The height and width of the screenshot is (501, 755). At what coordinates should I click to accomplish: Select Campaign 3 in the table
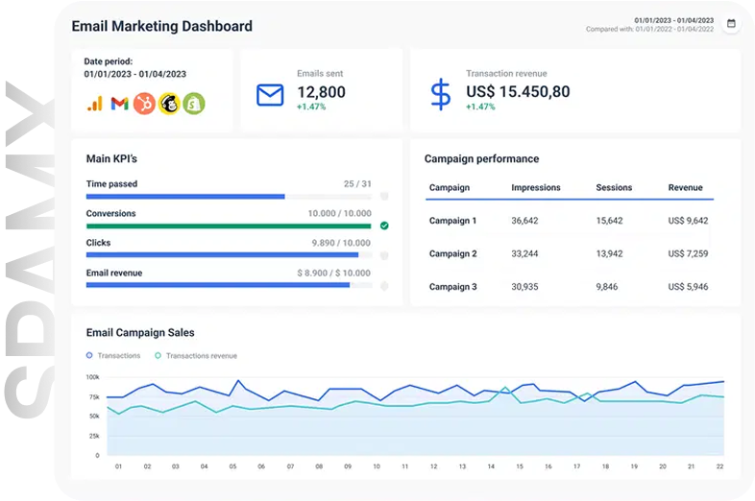452,287
